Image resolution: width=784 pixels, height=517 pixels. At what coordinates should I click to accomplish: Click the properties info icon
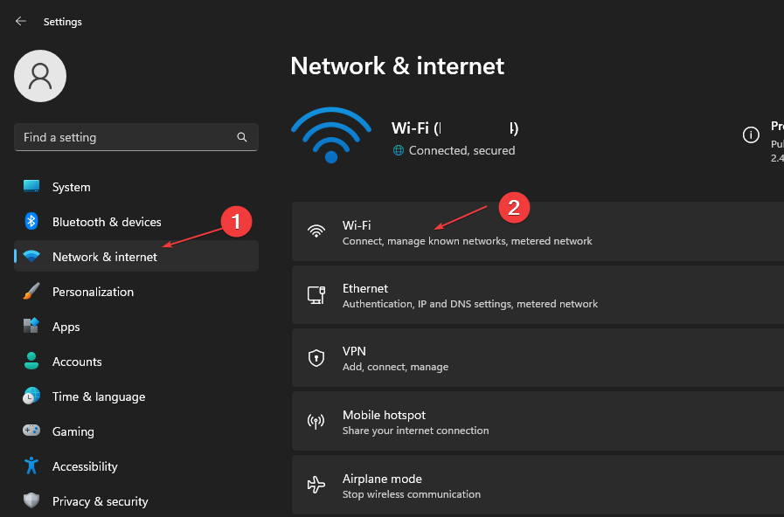[x=750, y=134]
